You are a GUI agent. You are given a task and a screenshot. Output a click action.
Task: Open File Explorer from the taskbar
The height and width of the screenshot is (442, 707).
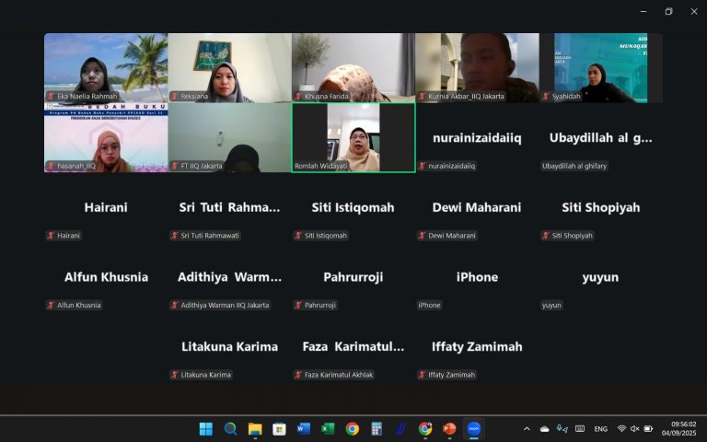[x=255, y=429]
